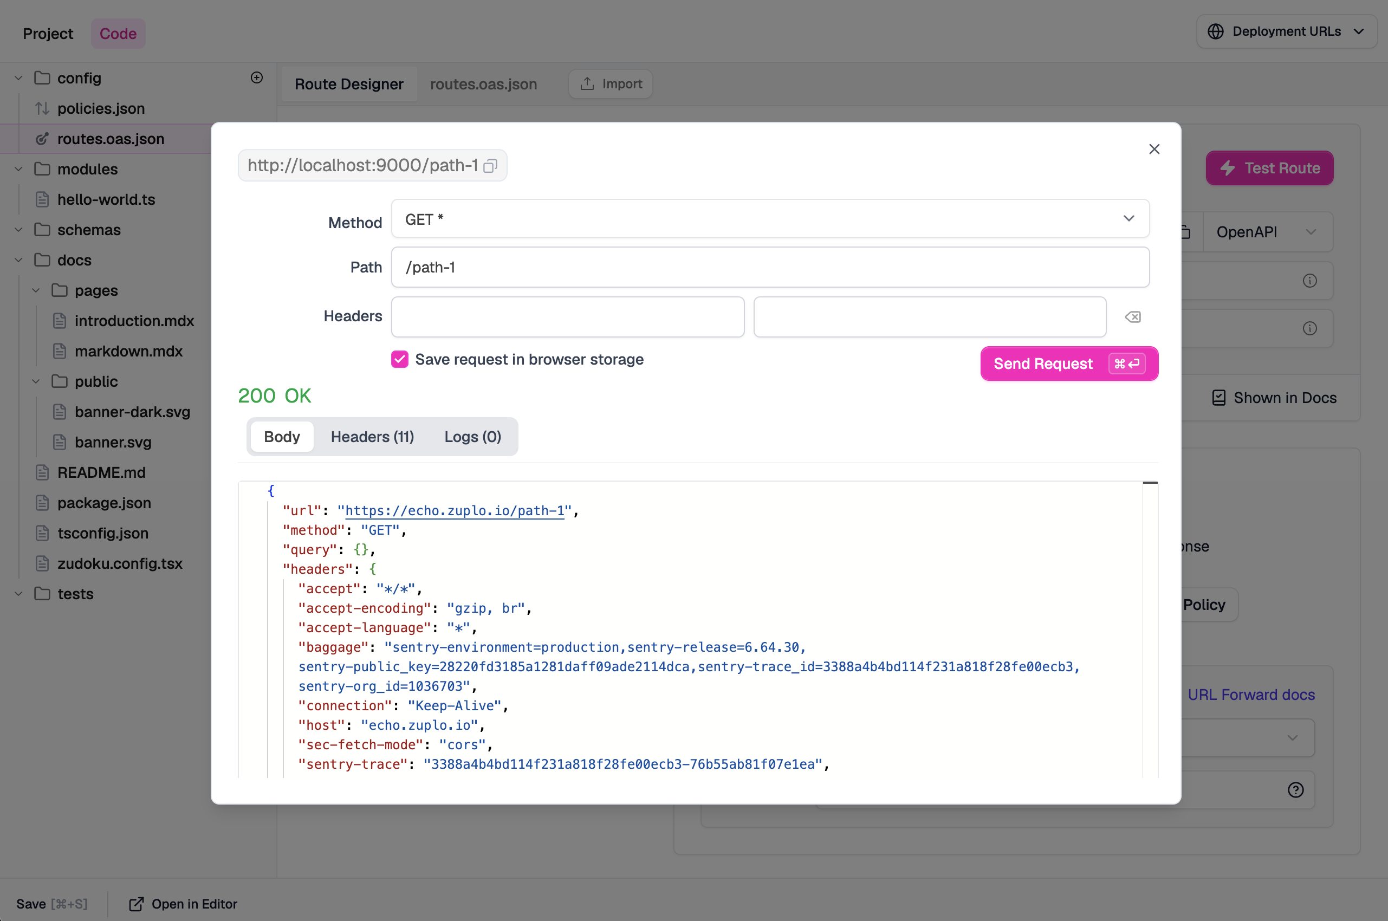Uncheck Save request in browser storage
Viewport: 1388px width, 921px height.
point(399,359)
